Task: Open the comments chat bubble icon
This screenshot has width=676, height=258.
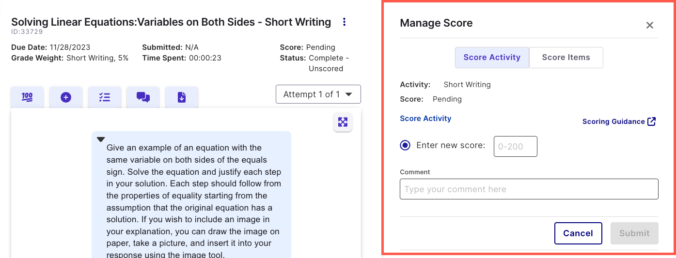Action: click(143, 97)
